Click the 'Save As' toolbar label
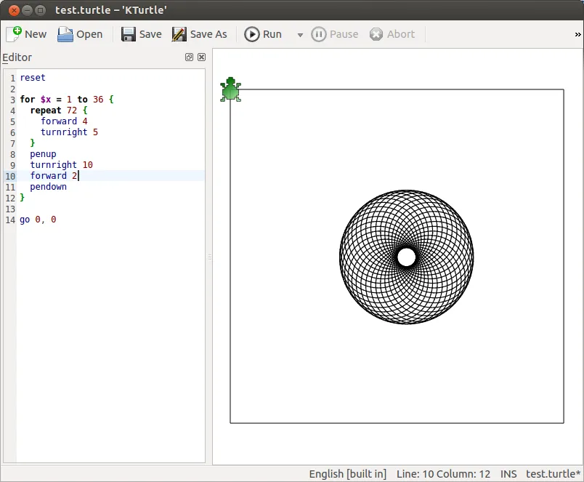The height and width of the screenshot is (482, 584). [x=208, y=34]
